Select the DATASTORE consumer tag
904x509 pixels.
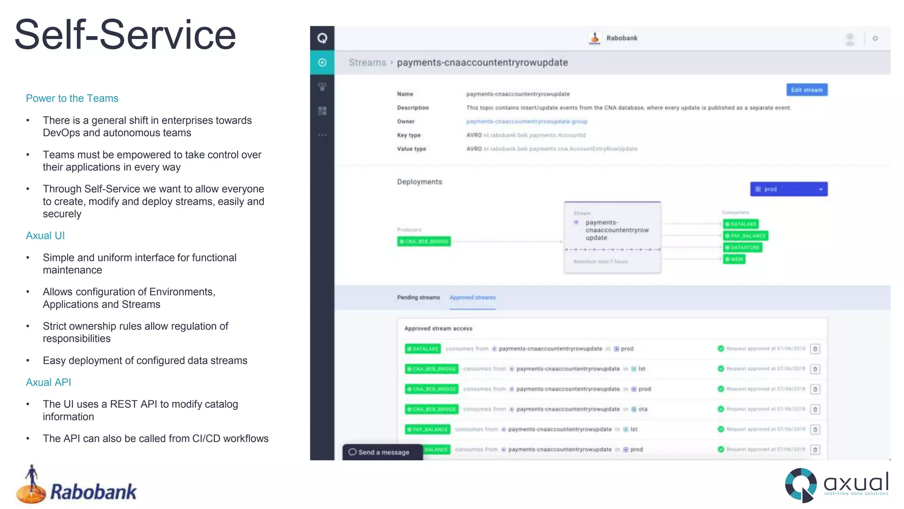[742, 247]
